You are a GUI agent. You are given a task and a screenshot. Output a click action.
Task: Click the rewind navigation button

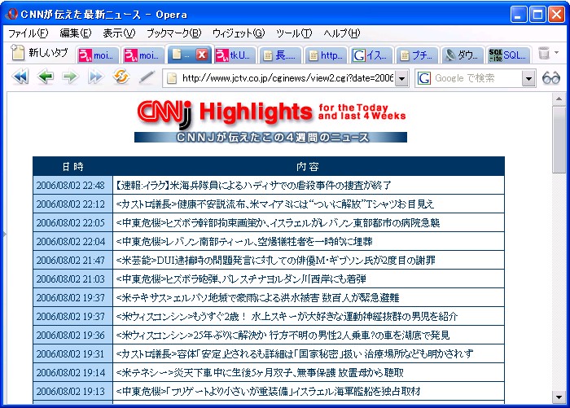(x=20, y=77)
